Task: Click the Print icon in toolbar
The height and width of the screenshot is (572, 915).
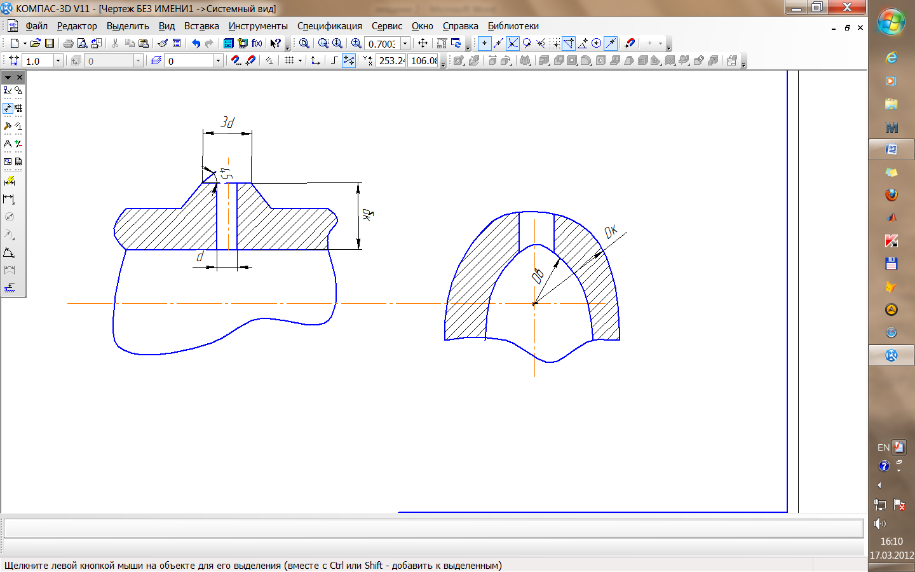Action: click(68, 43)
